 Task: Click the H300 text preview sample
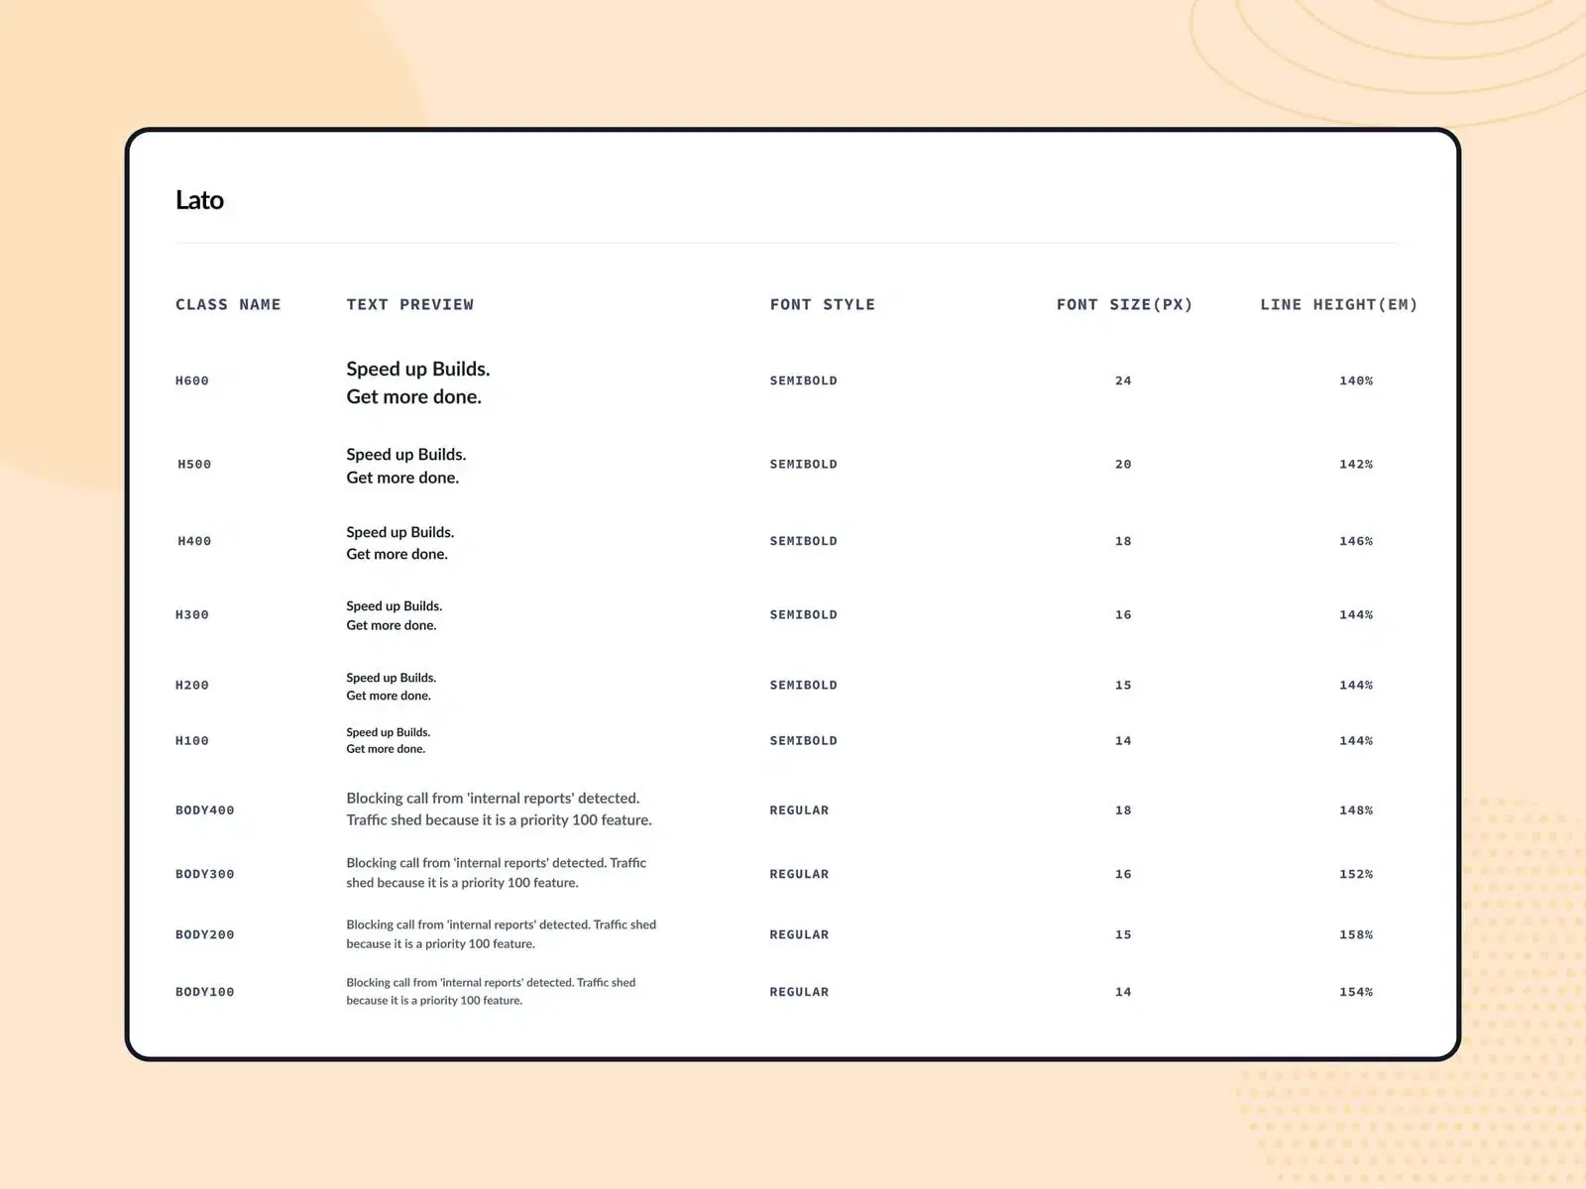[395, 615]
